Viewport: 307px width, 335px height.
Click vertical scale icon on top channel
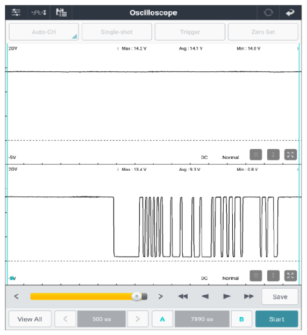point(273,155)
